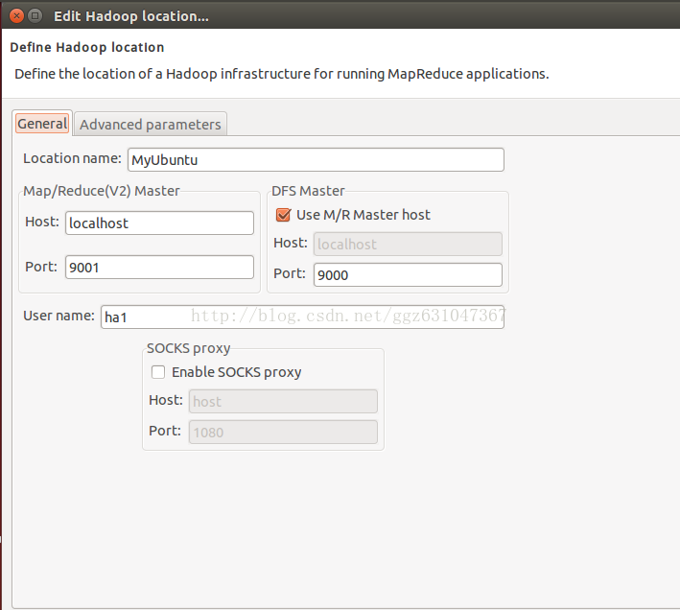Click the User name field containing ha1
The height and width of the screenshot is (610, 680).
point(302,317)
